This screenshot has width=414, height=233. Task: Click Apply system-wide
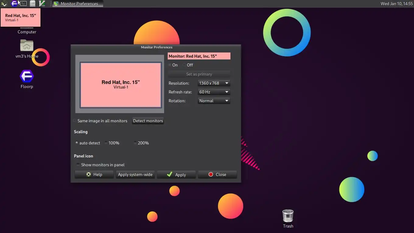(135, 174)
